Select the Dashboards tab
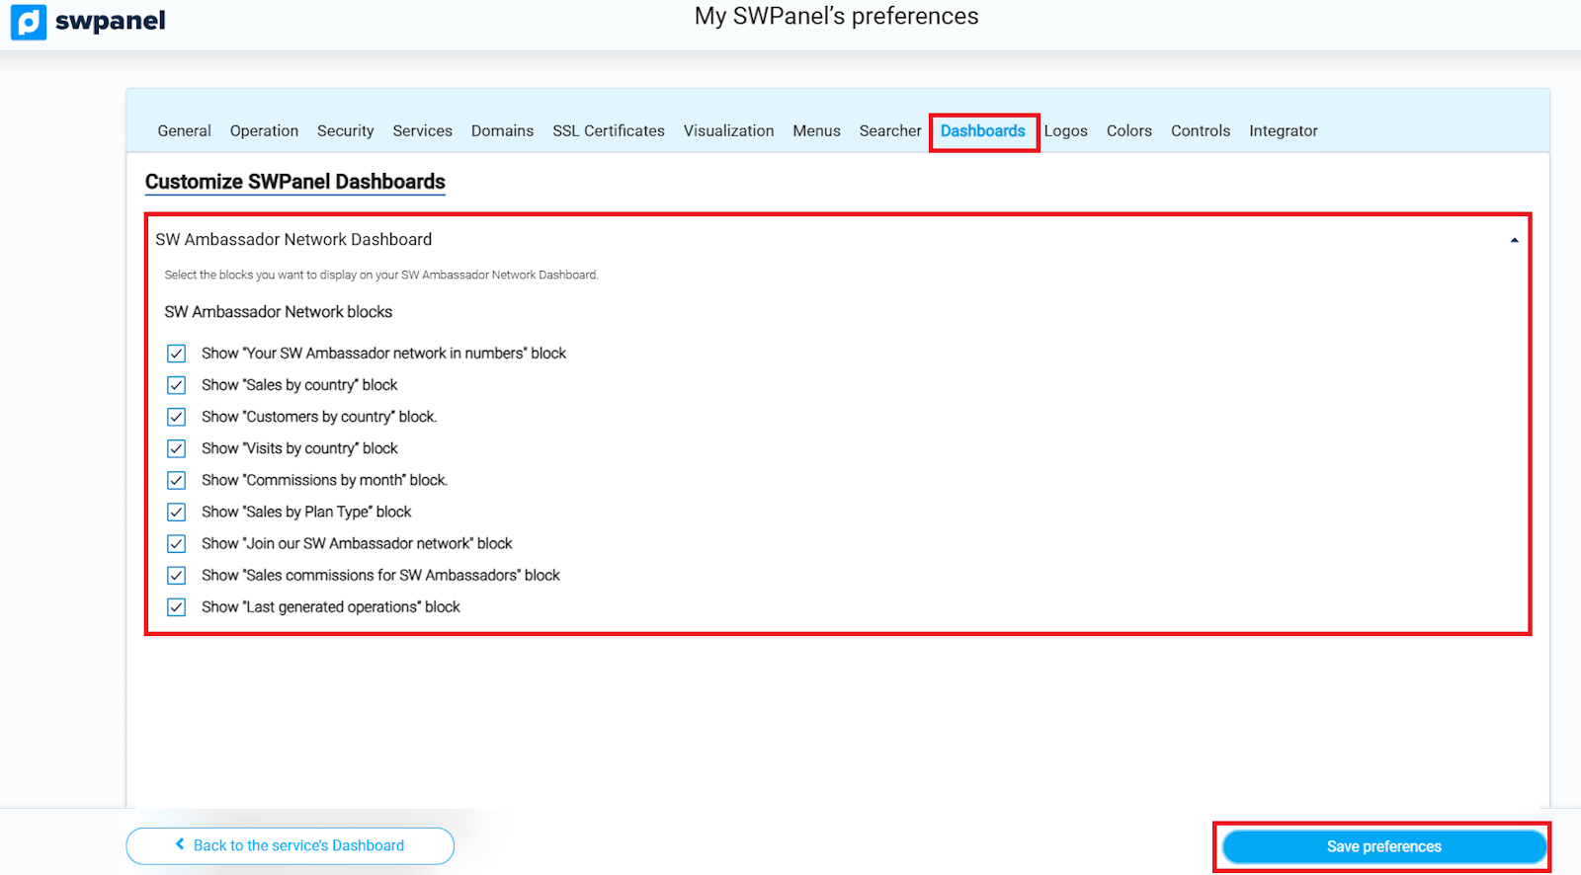The width and height of the screenshot is (1581, 875). click(x=982, y=131)
